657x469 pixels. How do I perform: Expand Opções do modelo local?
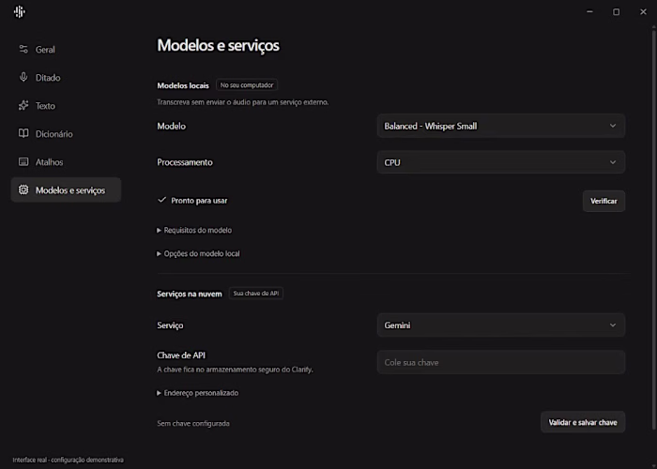(198, 254)
